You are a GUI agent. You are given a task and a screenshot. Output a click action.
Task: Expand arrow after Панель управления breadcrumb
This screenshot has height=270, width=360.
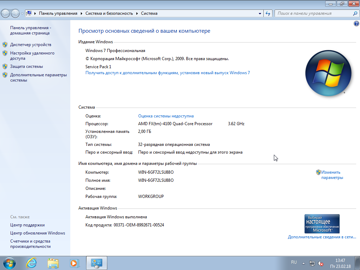[82, 14]
